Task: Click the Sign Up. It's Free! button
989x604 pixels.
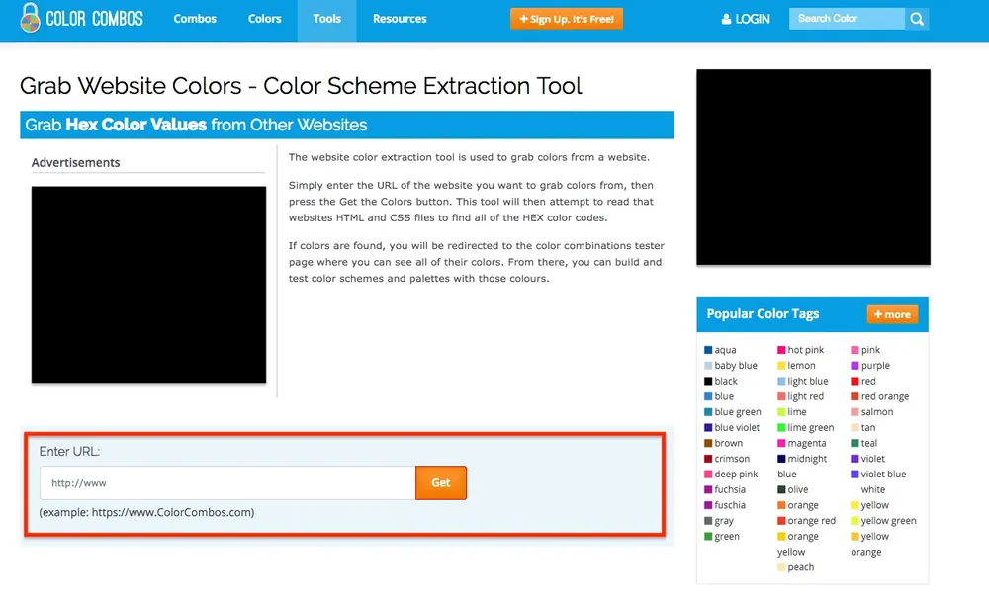Action: (567, 19)
